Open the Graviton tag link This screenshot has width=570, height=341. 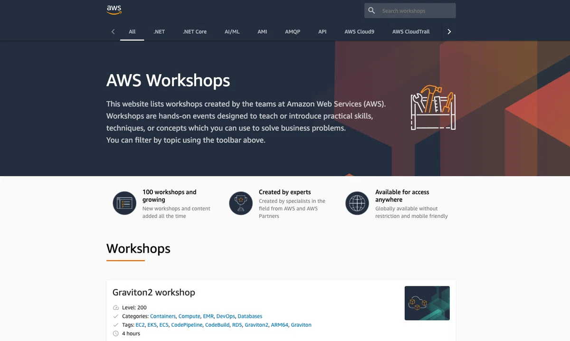pyautogui.click(x=301, y=325)
